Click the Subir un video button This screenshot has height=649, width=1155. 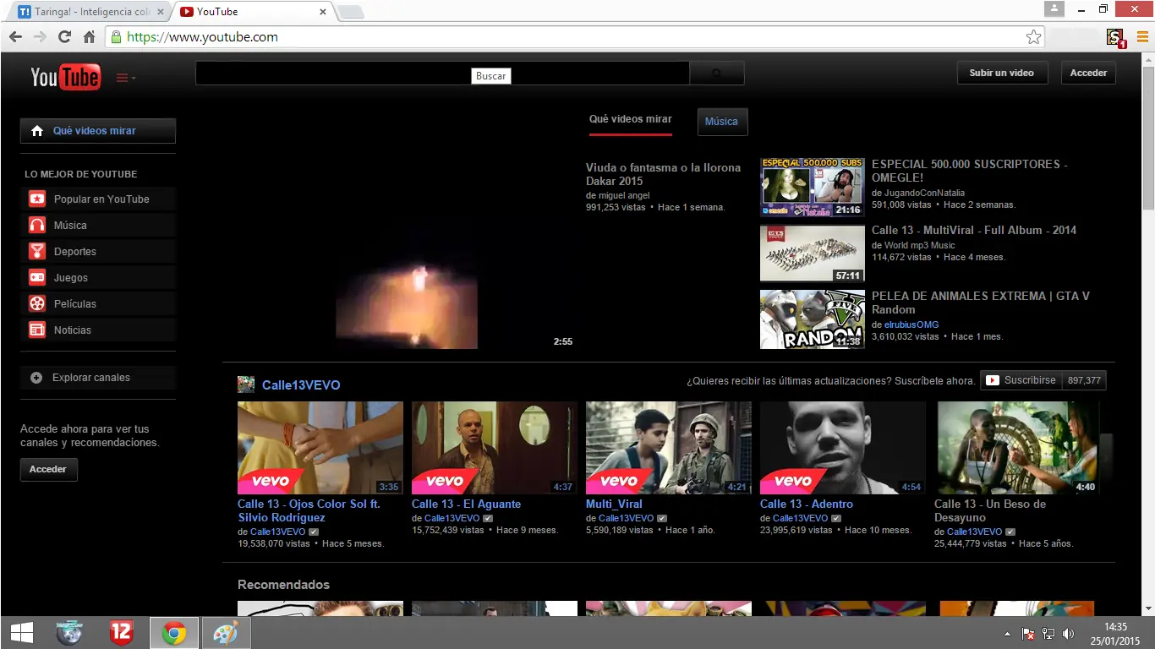(1002, 73)
